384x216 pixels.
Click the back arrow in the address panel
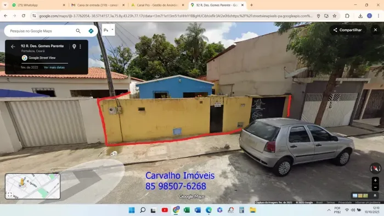click(13, 47)
